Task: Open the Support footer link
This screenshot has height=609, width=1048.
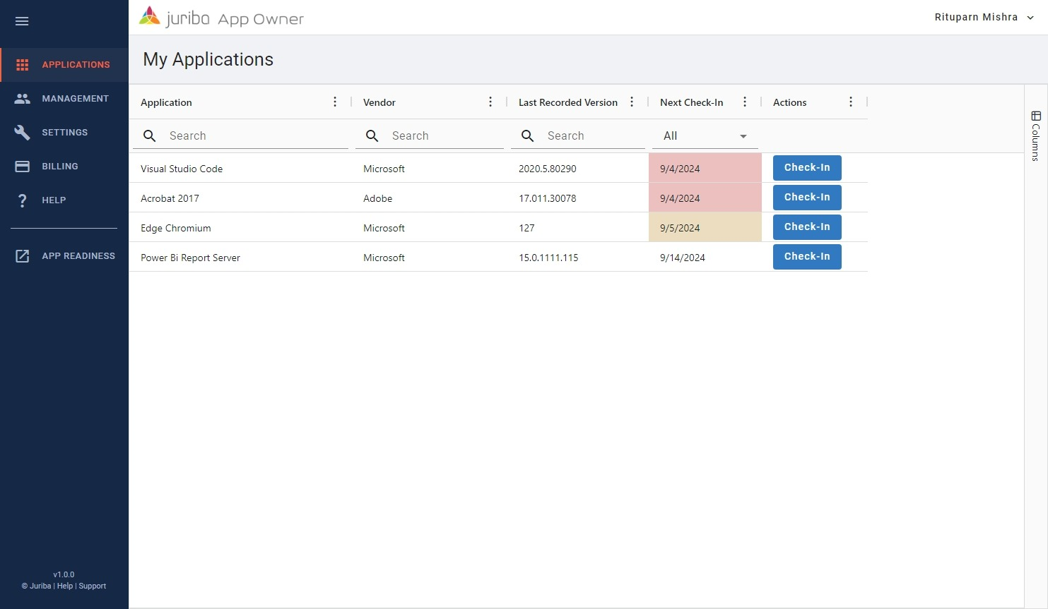Action: (x=93, y=586)
